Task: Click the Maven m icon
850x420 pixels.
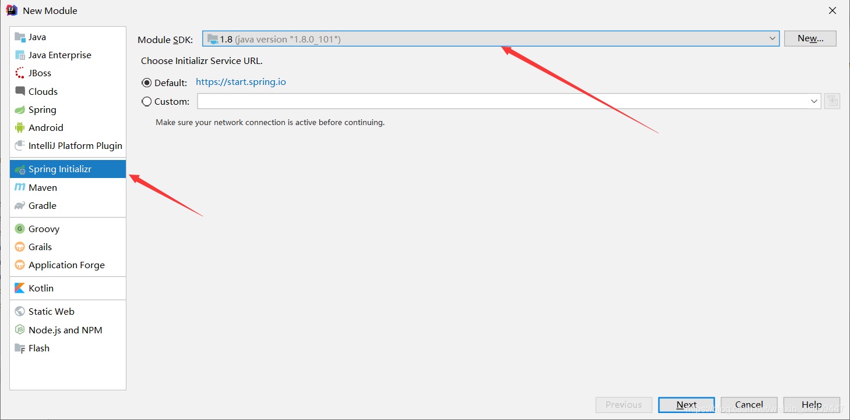Action: 20,187
